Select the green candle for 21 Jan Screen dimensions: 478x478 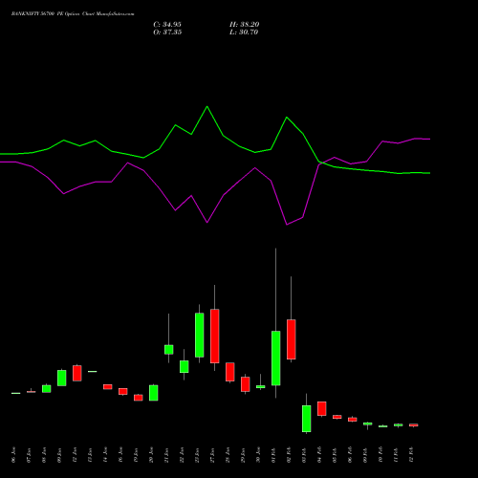coord(169,349)
